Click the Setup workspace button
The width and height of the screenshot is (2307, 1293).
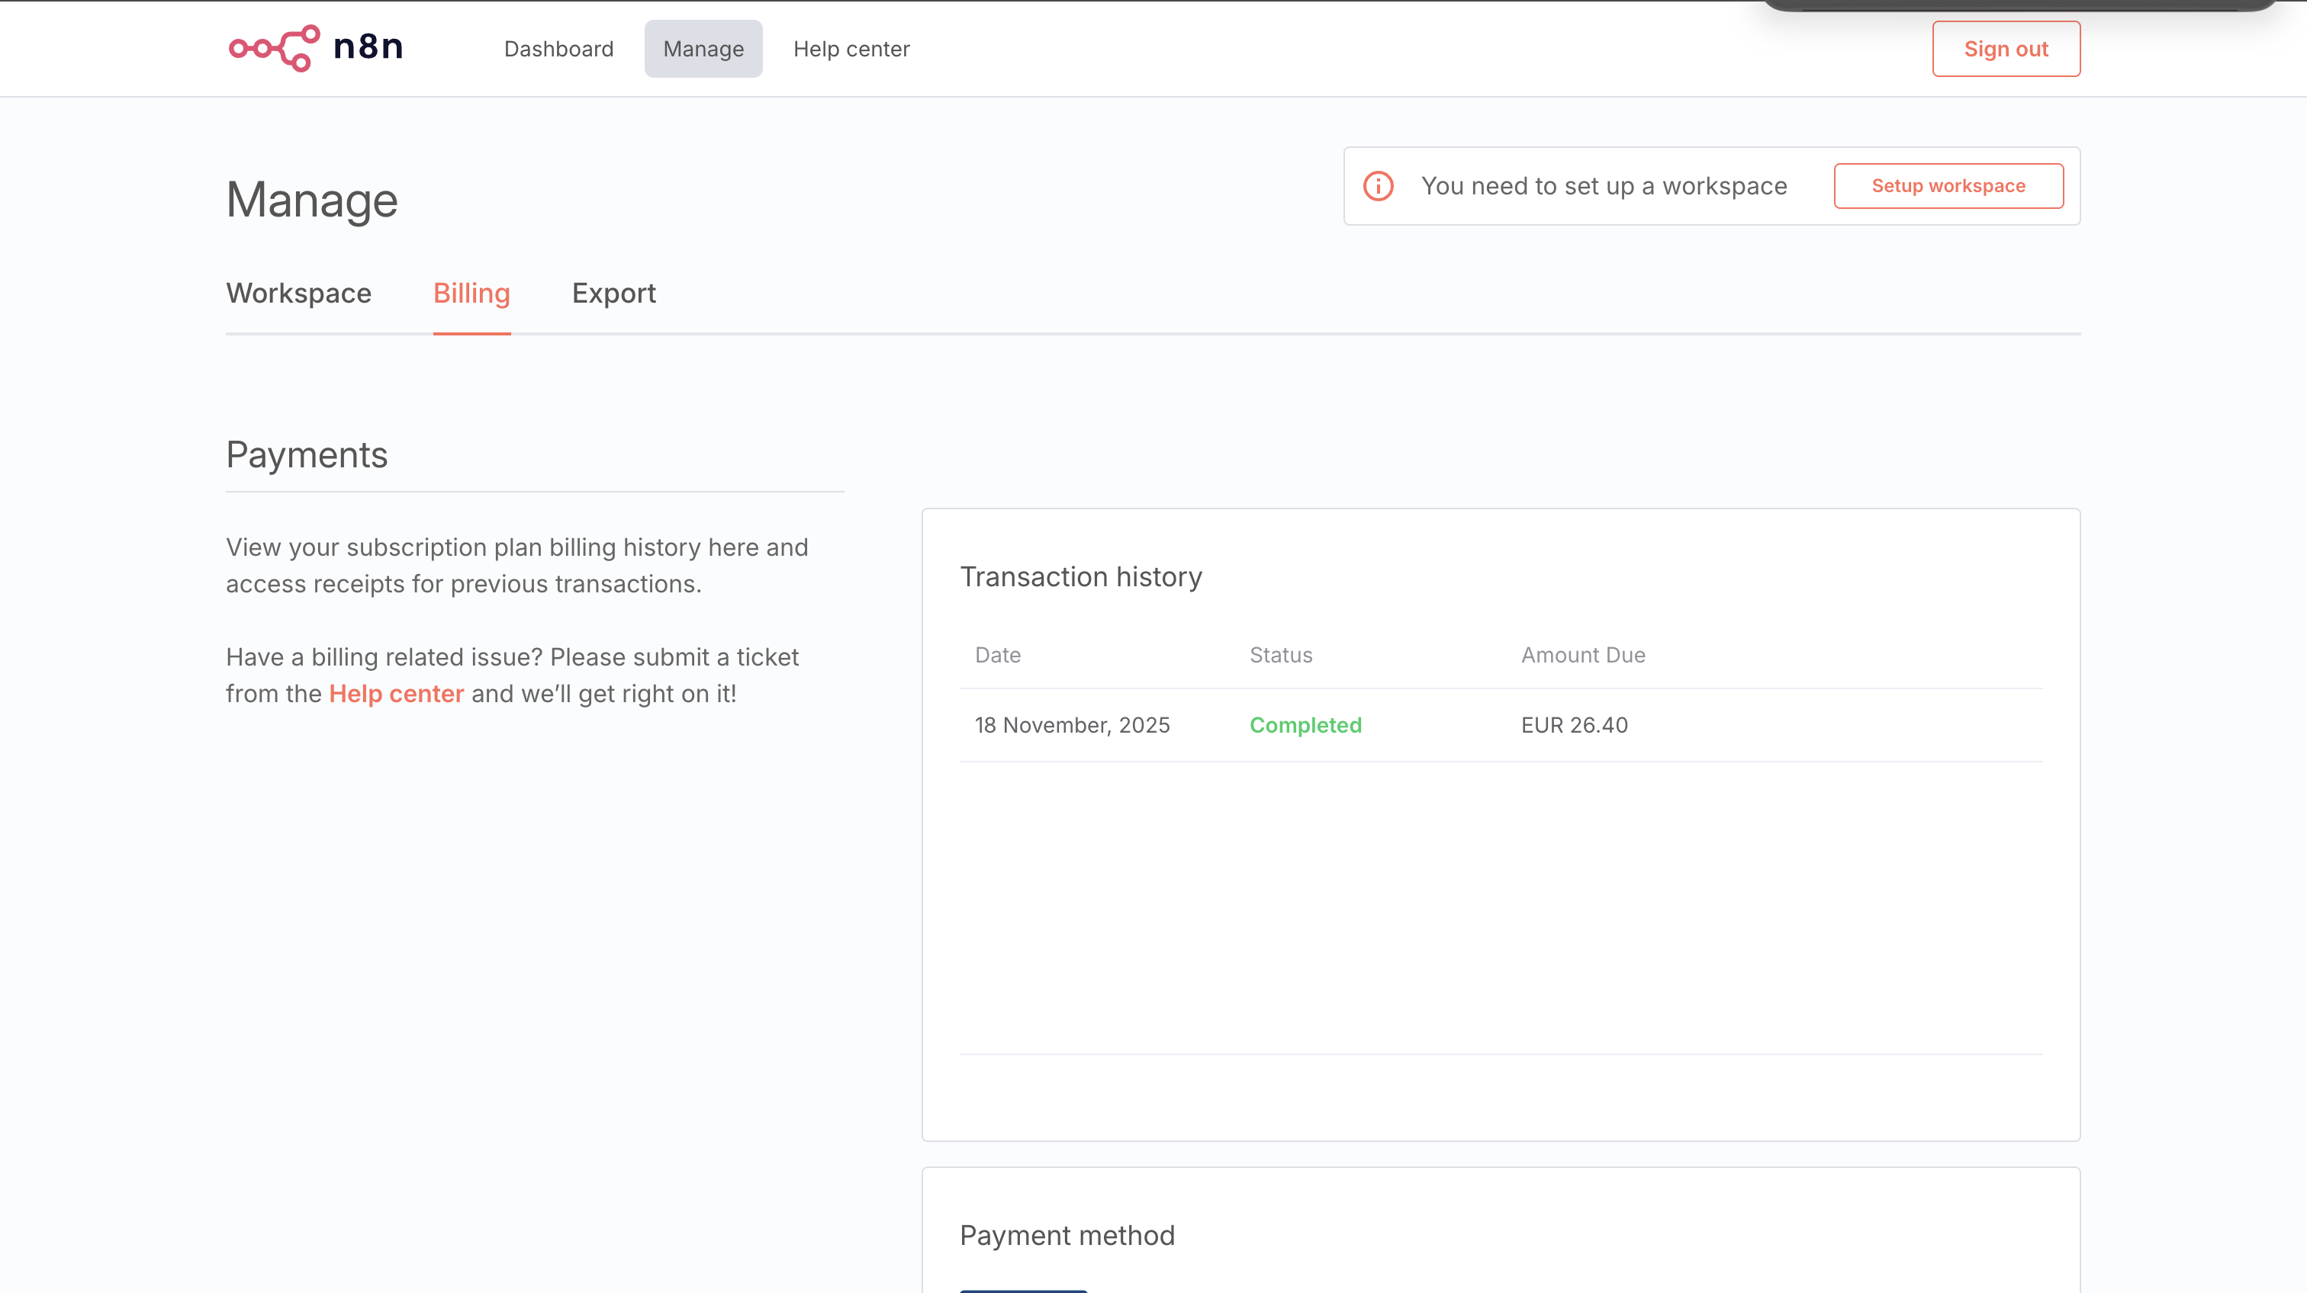click(x=1948, y=186)
